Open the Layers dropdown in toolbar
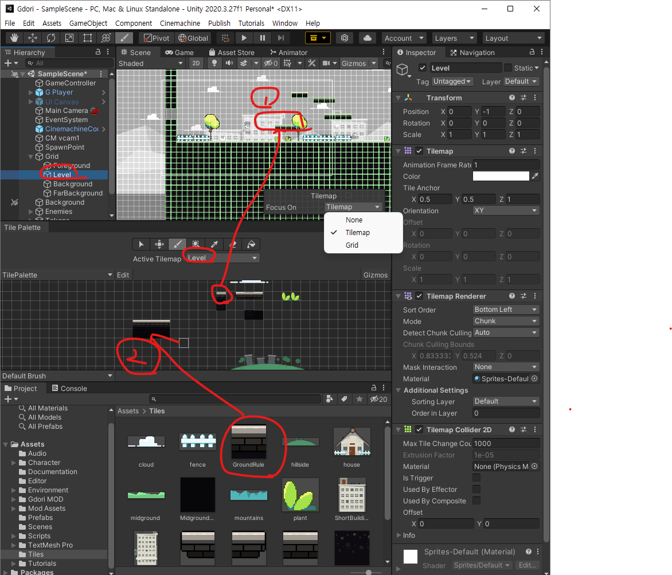Viewport: 672px width, 575px height. pyautogui.click(x=454, y=38)
